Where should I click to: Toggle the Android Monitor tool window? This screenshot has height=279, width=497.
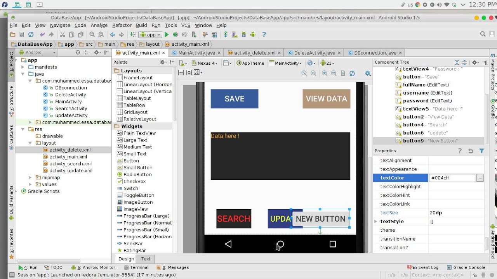pos(93,267)
